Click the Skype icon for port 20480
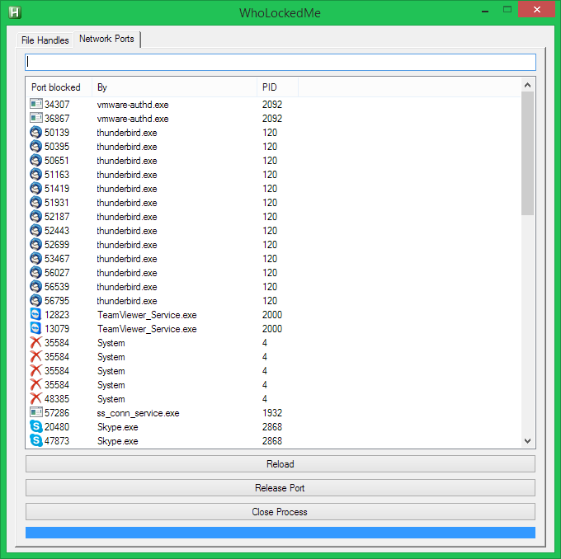Image resolution: width=561 pixels, height=559 pixels. coord(35,427)
